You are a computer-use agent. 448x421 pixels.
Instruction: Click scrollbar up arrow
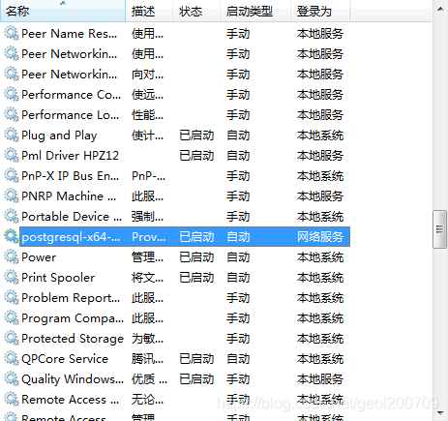coord(440,9)
